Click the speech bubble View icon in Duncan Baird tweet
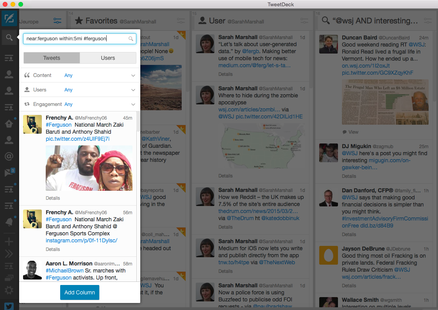The height and width of the screenshot is (310, 438). coord(345,132)
